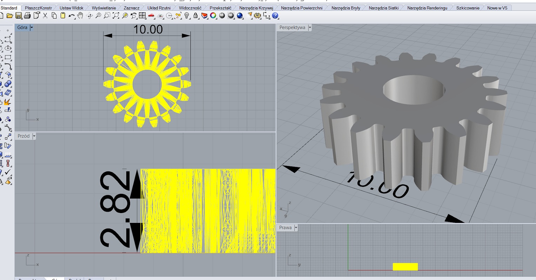
Task: Select the Dimension tool icon
Action: pos(267,15)
